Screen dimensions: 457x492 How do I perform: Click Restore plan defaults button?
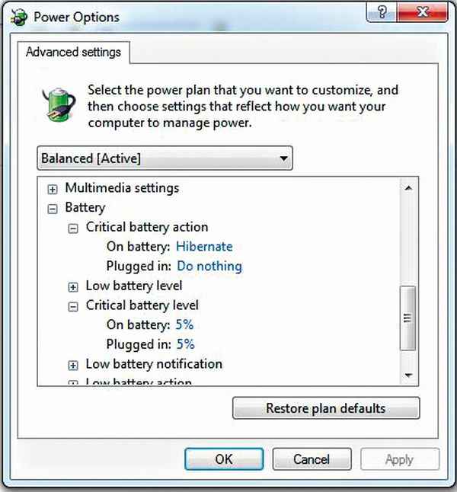326,408
